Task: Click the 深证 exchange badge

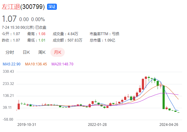Action: click(x=52, y=7)
